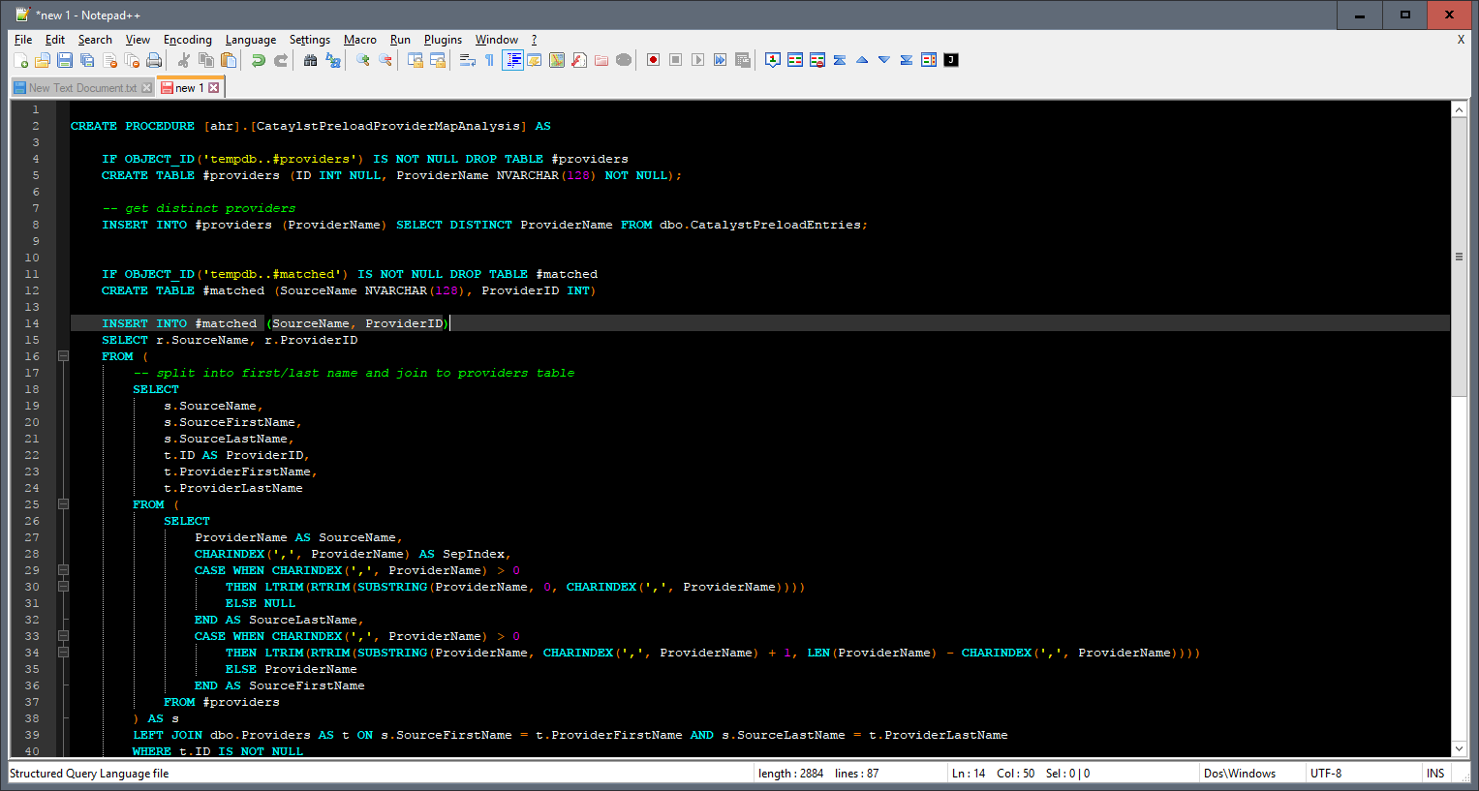Place cursor on line 2 CREATE PROCEDURE

point(133,126)
